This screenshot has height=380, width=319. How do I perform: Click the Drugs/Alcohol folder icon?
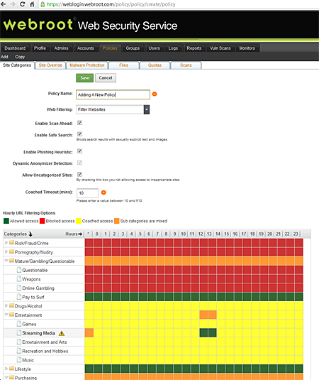point(11,305)
